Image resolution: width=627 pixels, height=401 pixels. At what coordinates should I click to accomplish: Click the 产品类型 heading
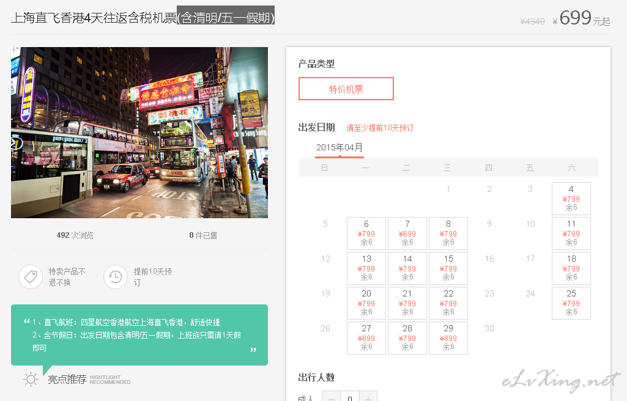coord(316,64)
